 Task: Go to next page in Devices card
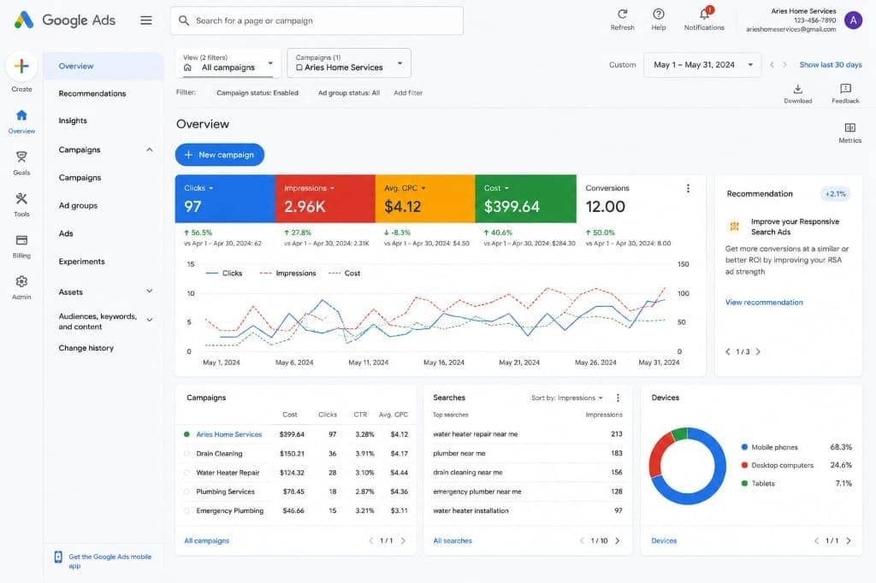[x=849, y=540]
